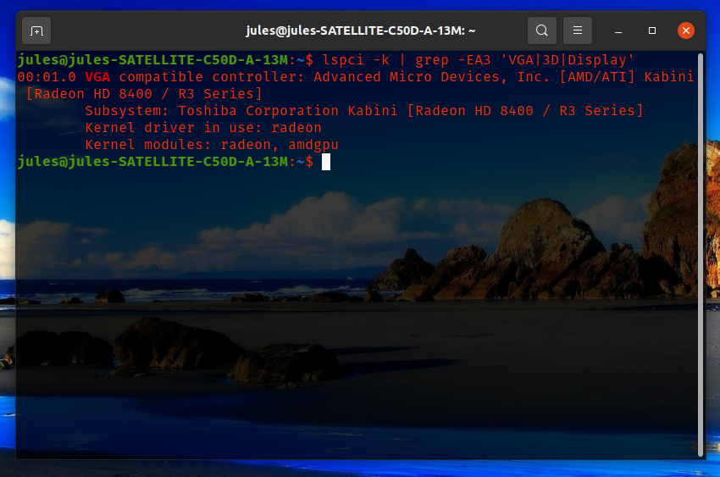Click the 'Subsystem: Toshiba Corporation Kabini' line
Screen dimensions: 720x477
click(x=364, y=111)
